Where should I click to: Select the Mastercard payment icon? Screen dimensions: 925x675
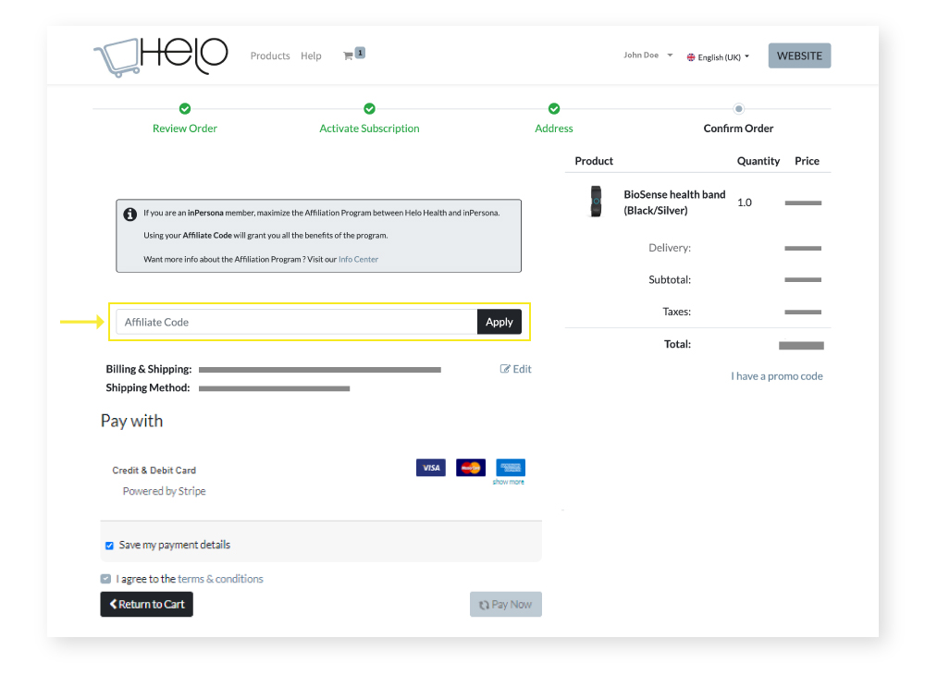tap(470, 468)
